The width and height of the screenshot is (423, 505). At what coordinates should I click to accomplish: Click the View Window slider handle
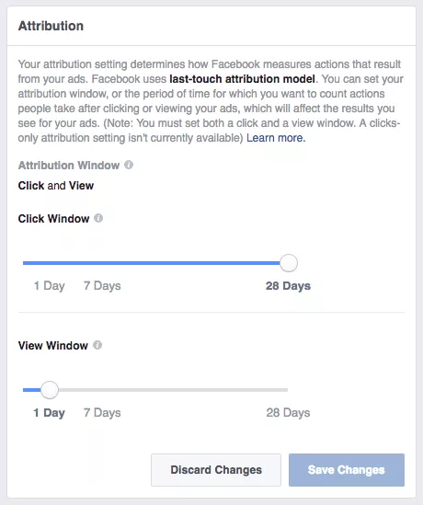click(50, 390)
